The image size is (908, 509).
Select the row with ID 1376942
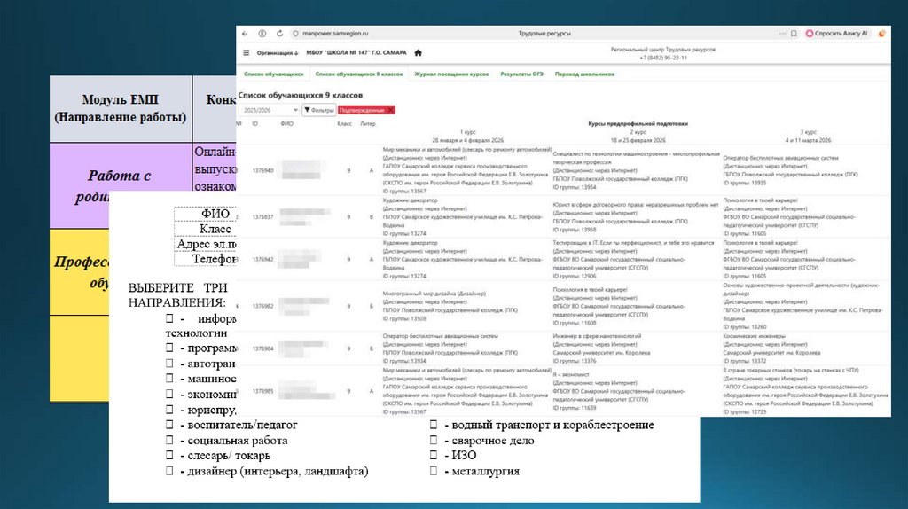(563, 260)
